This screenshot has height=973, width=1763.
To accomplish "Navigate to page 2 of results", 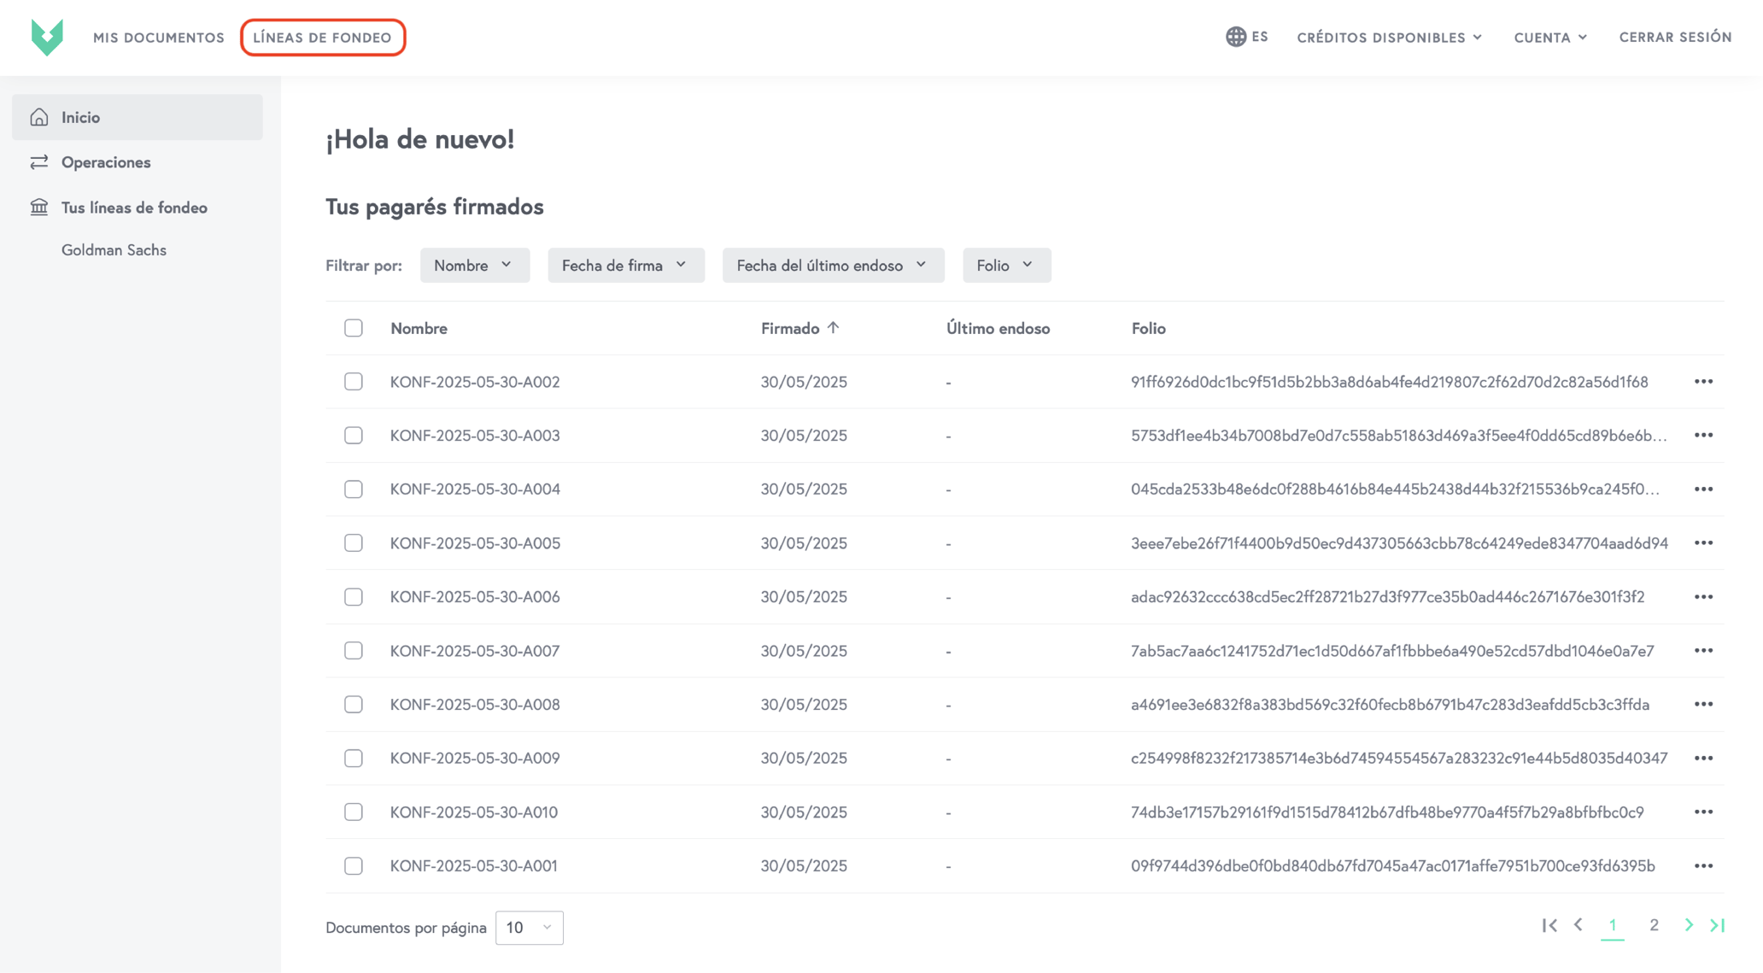I will point(1654,925).
